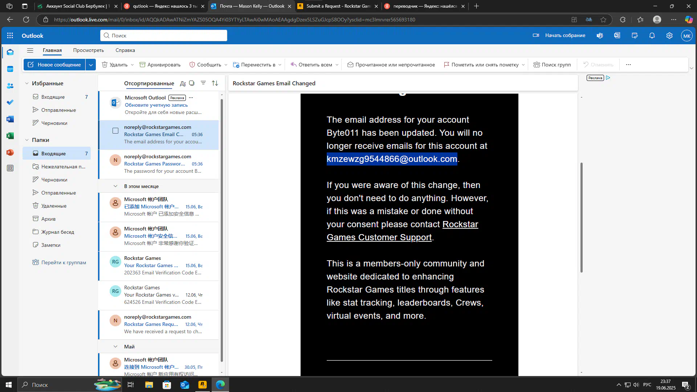Open the Справка ribbon tab
The height and width of the screenshot is (392, 697).
point(125,50)
